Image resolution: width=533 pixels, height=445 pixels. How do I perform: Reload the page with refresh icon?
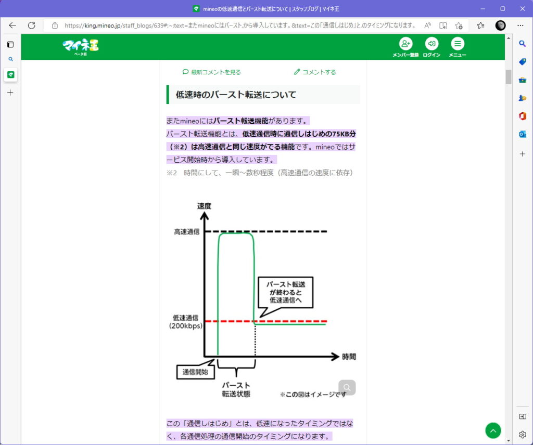(32, 25)
